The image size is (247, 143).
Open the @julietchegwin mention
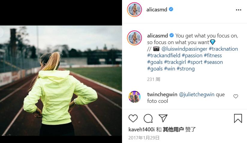point(197,94)
